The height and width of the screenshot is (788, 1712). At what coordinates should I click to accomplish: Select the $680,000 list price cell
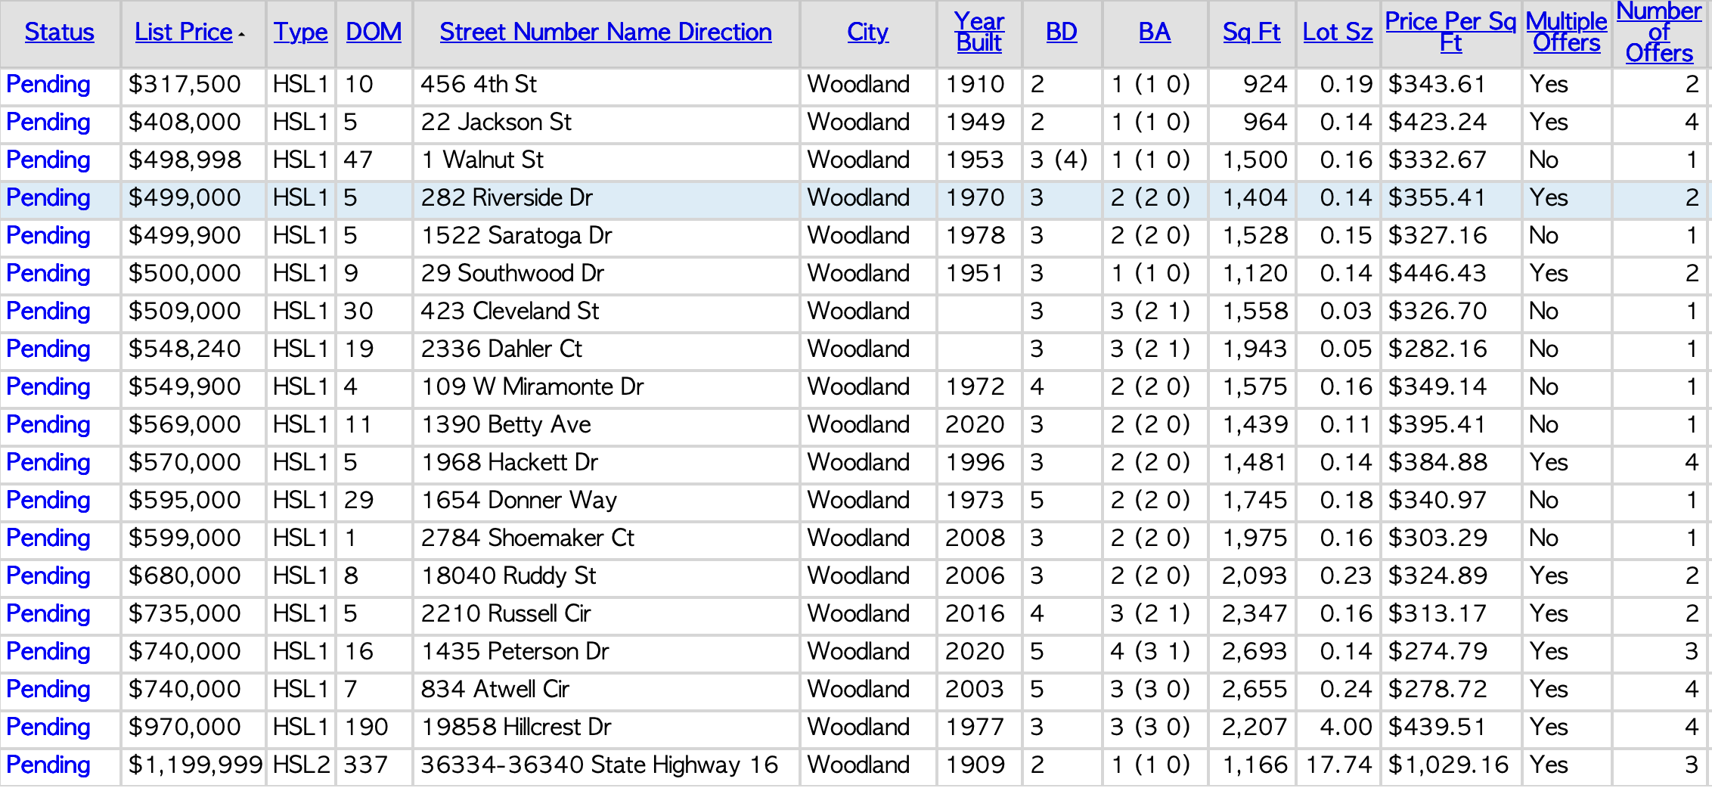pyautogui.click(x=185, y=576)
